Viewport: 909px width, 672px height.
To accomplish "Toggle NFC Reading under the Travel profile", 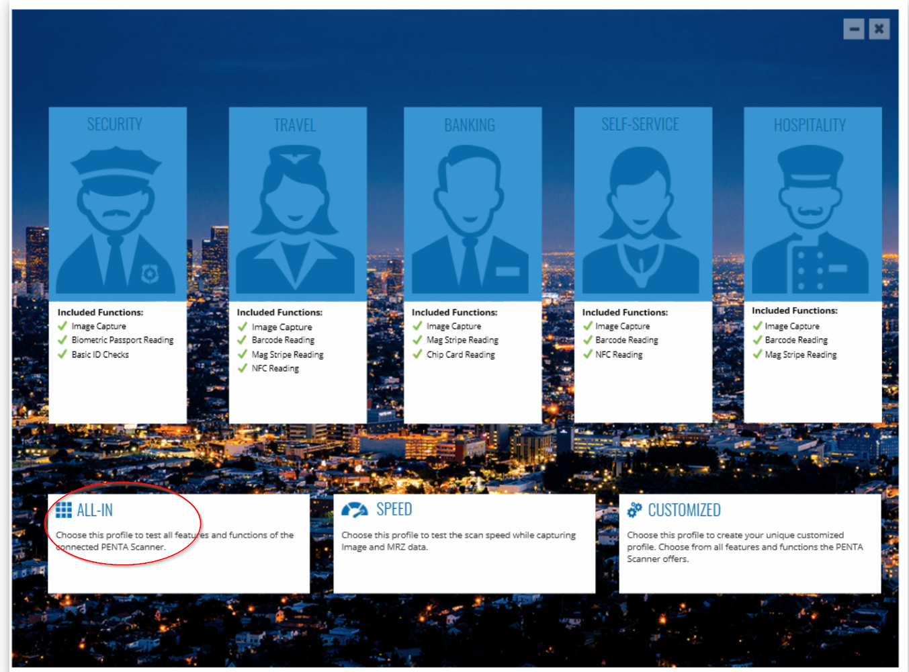I will click(242, 368).
